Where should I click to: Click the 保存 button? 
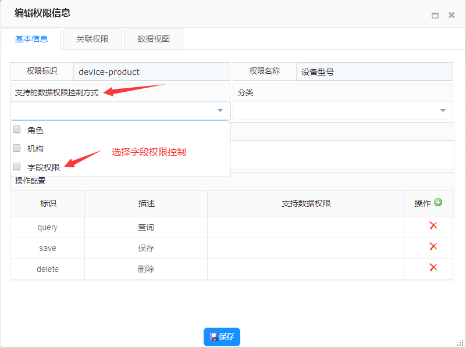222,337
